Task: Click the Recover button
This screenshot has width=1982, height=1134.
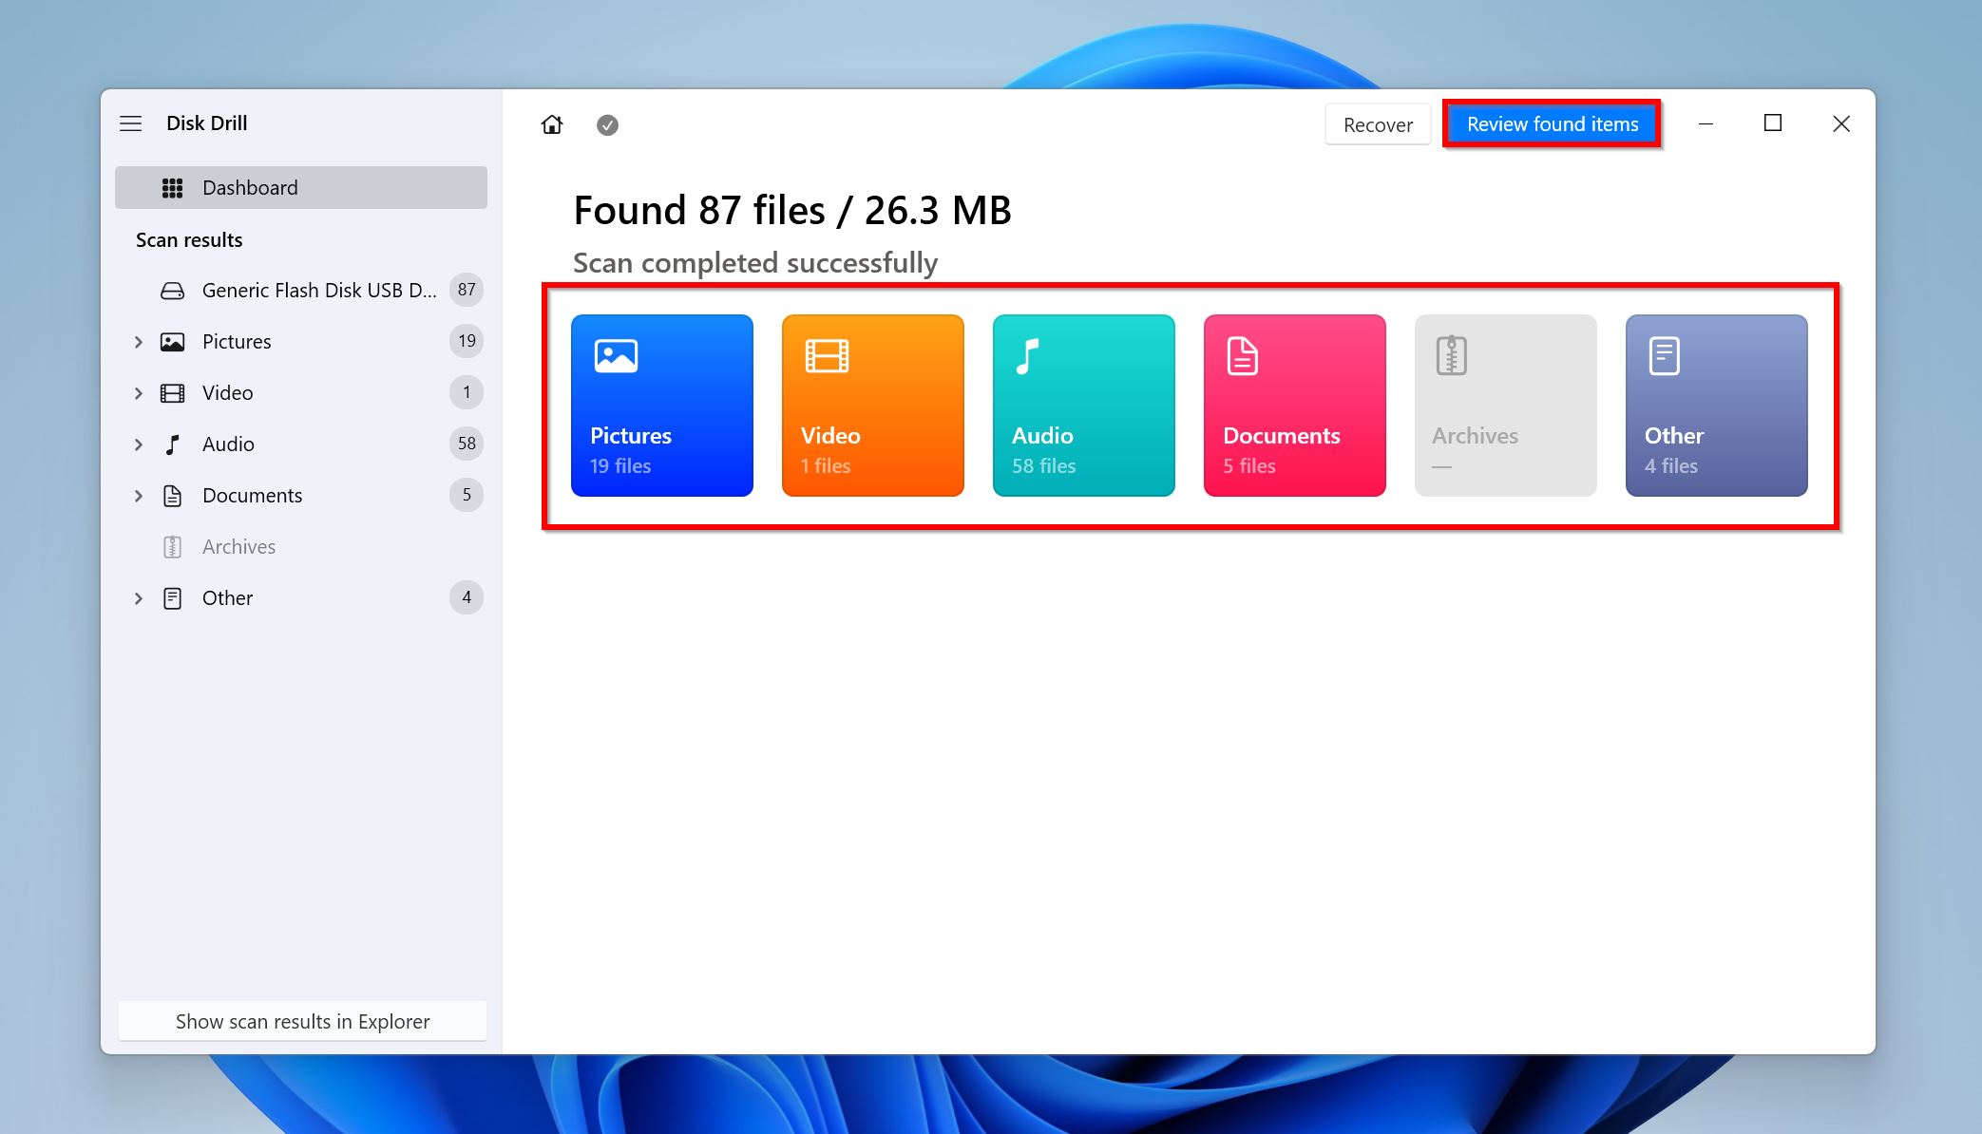Action: point(1376,123)
